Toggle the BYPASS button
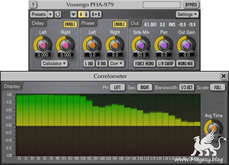 point(191,5)
